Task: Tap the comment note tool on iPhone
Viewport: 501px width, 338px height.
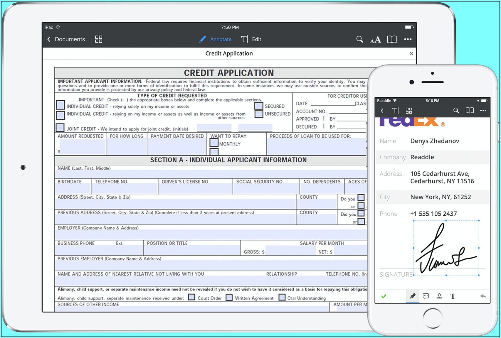Action: 426,296
